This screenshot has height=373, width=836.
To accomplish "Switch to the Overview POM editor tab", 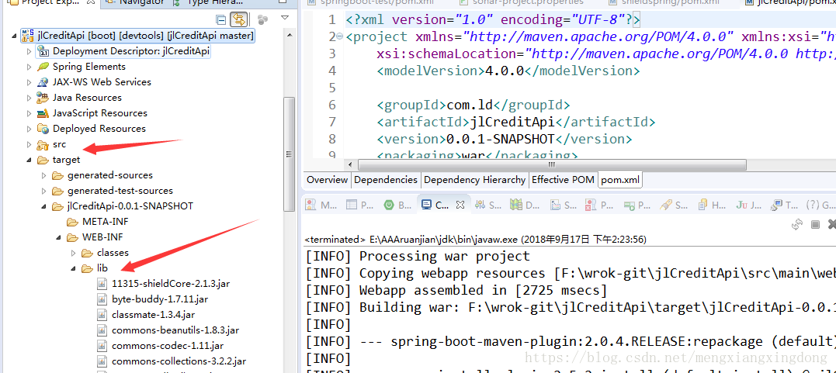I will [327, 180].
